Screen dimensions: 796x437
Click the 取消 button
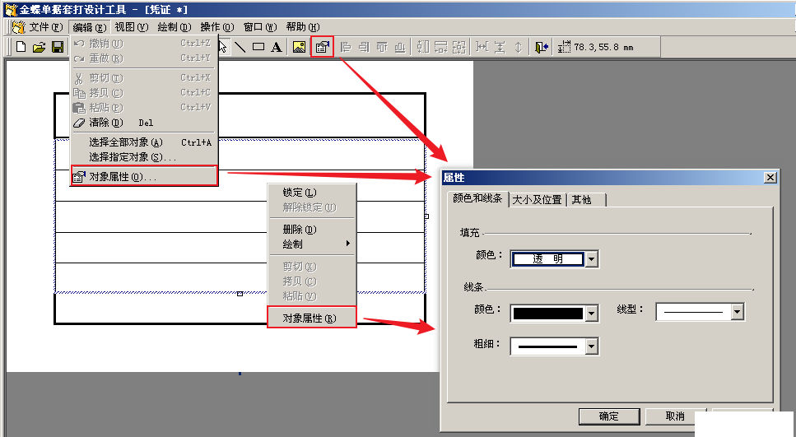tap(675, 416)
